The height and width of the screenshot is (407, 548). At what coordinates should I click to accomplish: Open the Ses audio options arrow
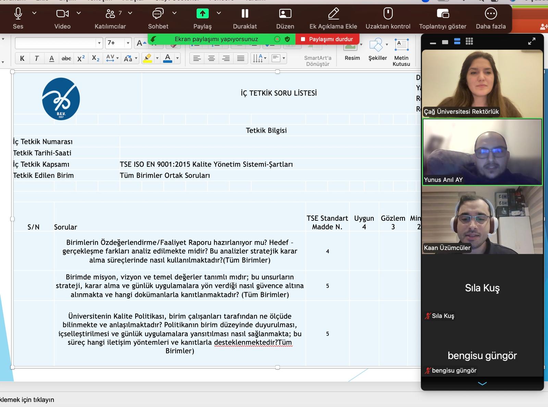pos(34,13)
